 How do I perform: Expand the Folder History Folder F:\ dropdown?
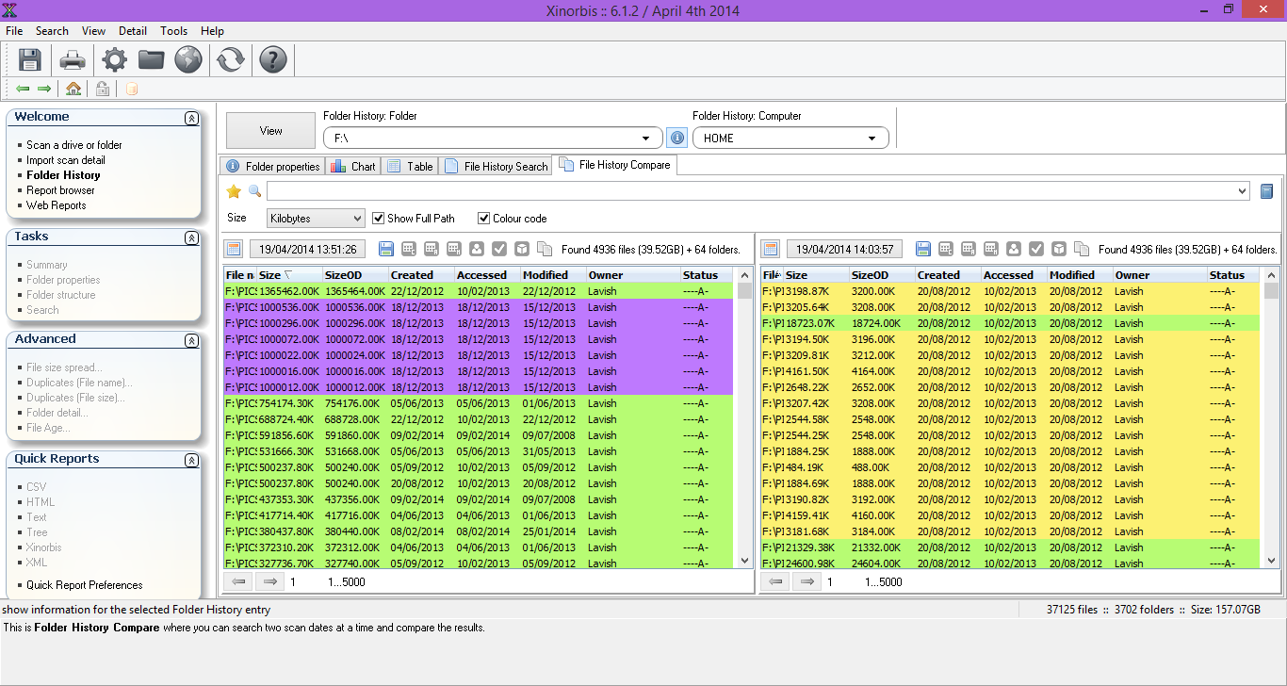pos(645,139)
